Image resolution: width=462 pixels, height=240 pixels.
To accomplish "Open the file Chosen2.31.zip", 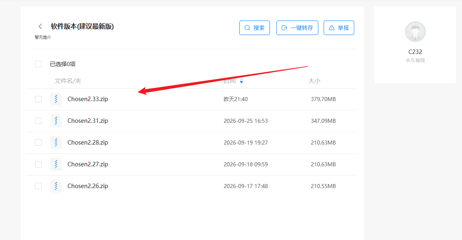I will click(88, 121).
